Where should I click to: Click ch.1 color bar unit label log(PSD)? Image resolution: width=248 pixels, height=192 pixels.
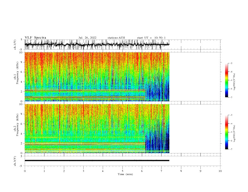click(234, 82)
